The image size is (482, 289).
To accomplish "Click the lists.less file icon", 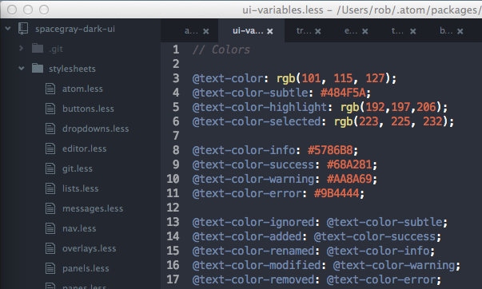I will click(x=50, y=188).
